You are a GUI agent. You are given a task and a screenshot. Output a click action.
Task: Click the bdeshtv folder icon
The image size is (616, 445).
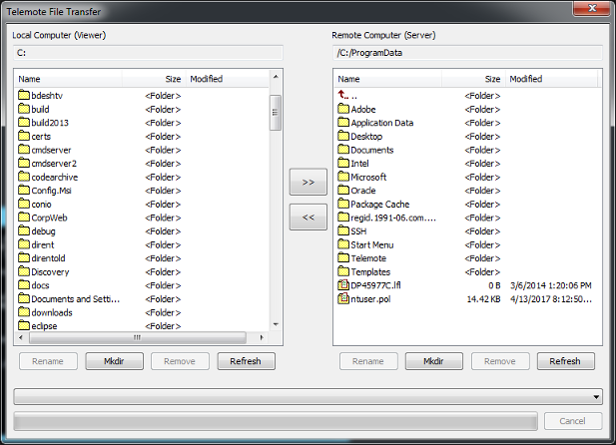point(24,95)
